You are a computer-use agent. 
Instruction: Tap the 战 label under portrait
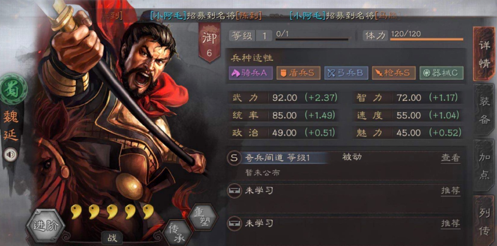112,238
